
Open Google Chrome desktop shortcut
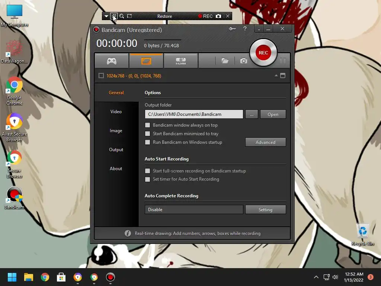point(15,91)
